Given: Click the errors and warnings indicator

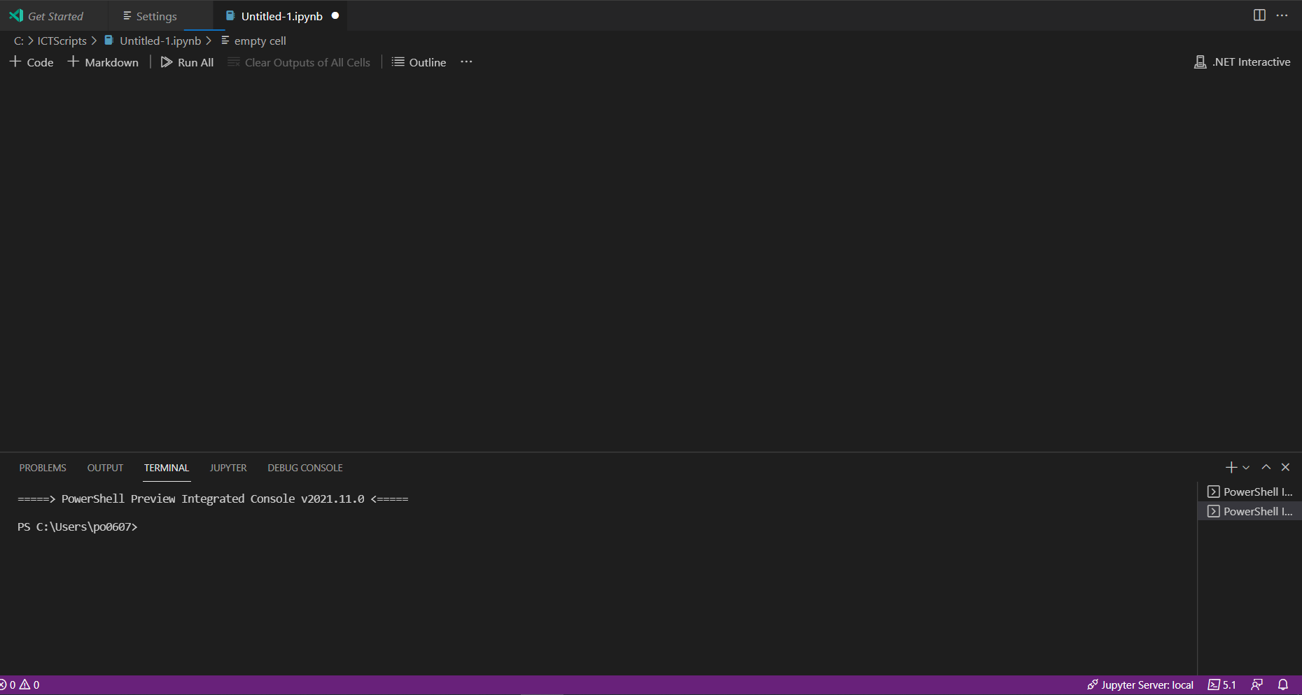Looking at the screenshot, I should pos(19,685).
